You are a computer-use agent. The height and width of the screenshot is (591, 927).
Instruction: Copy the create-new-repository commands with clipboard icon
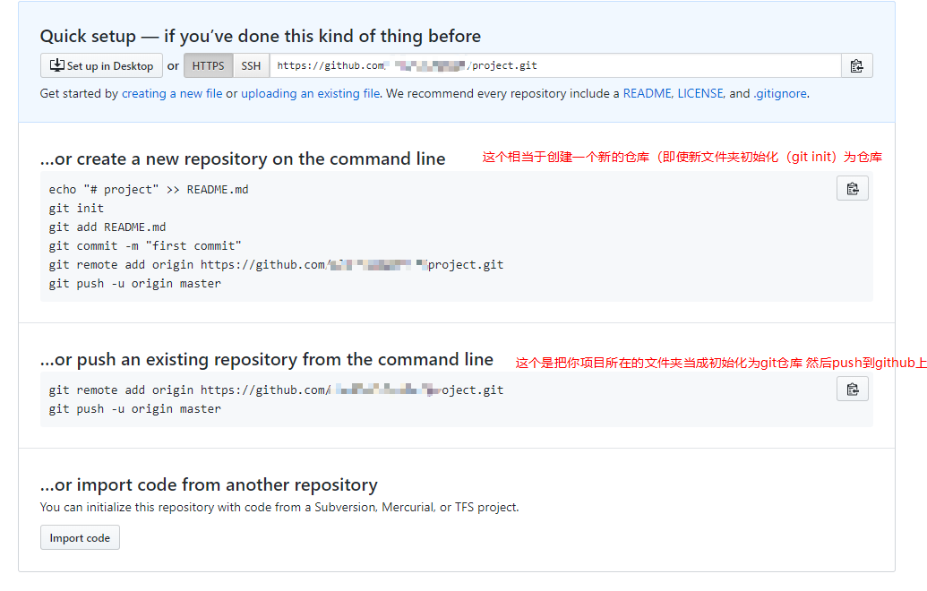point(852,189)
